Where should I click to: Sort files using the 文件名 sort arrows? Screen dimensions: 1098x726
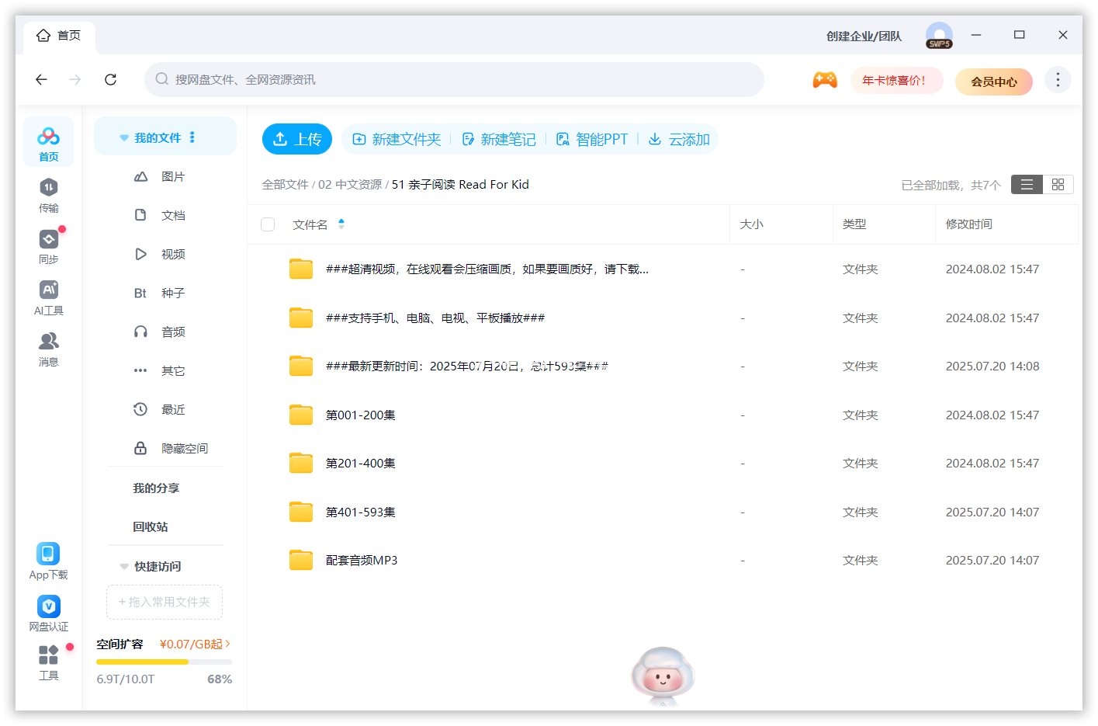tap(341, 224)
